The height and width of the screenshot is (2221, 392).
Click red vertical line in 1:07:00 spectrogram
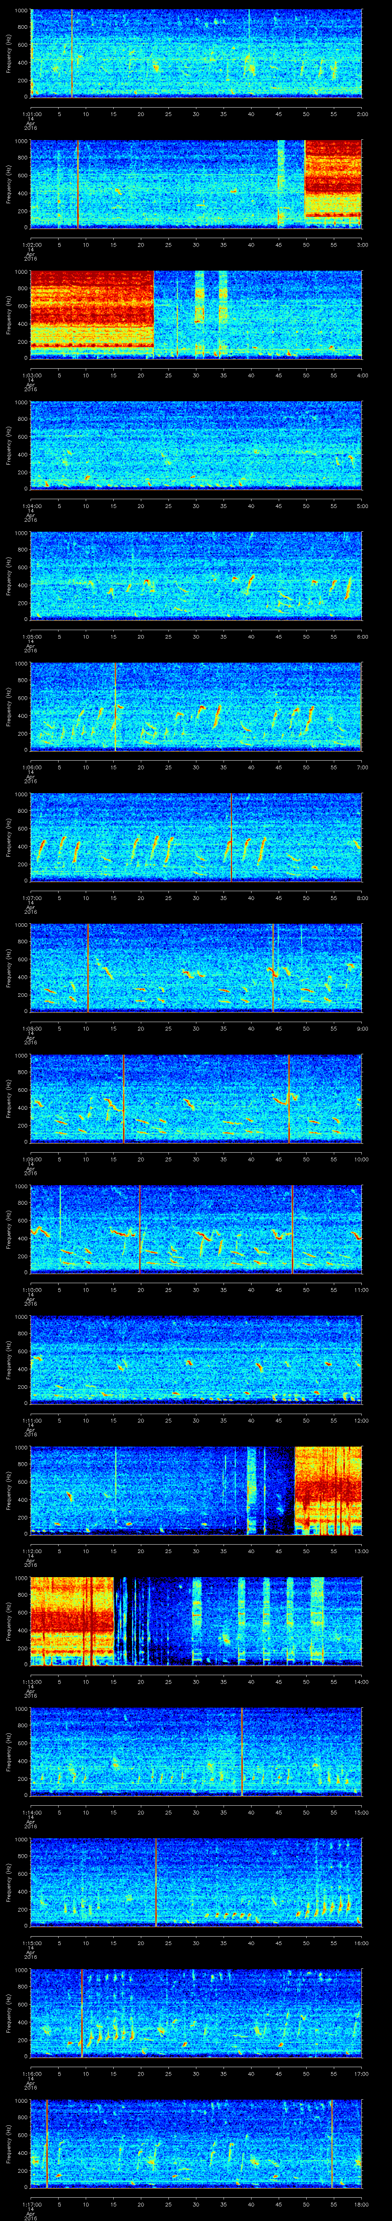pos(231,836)
